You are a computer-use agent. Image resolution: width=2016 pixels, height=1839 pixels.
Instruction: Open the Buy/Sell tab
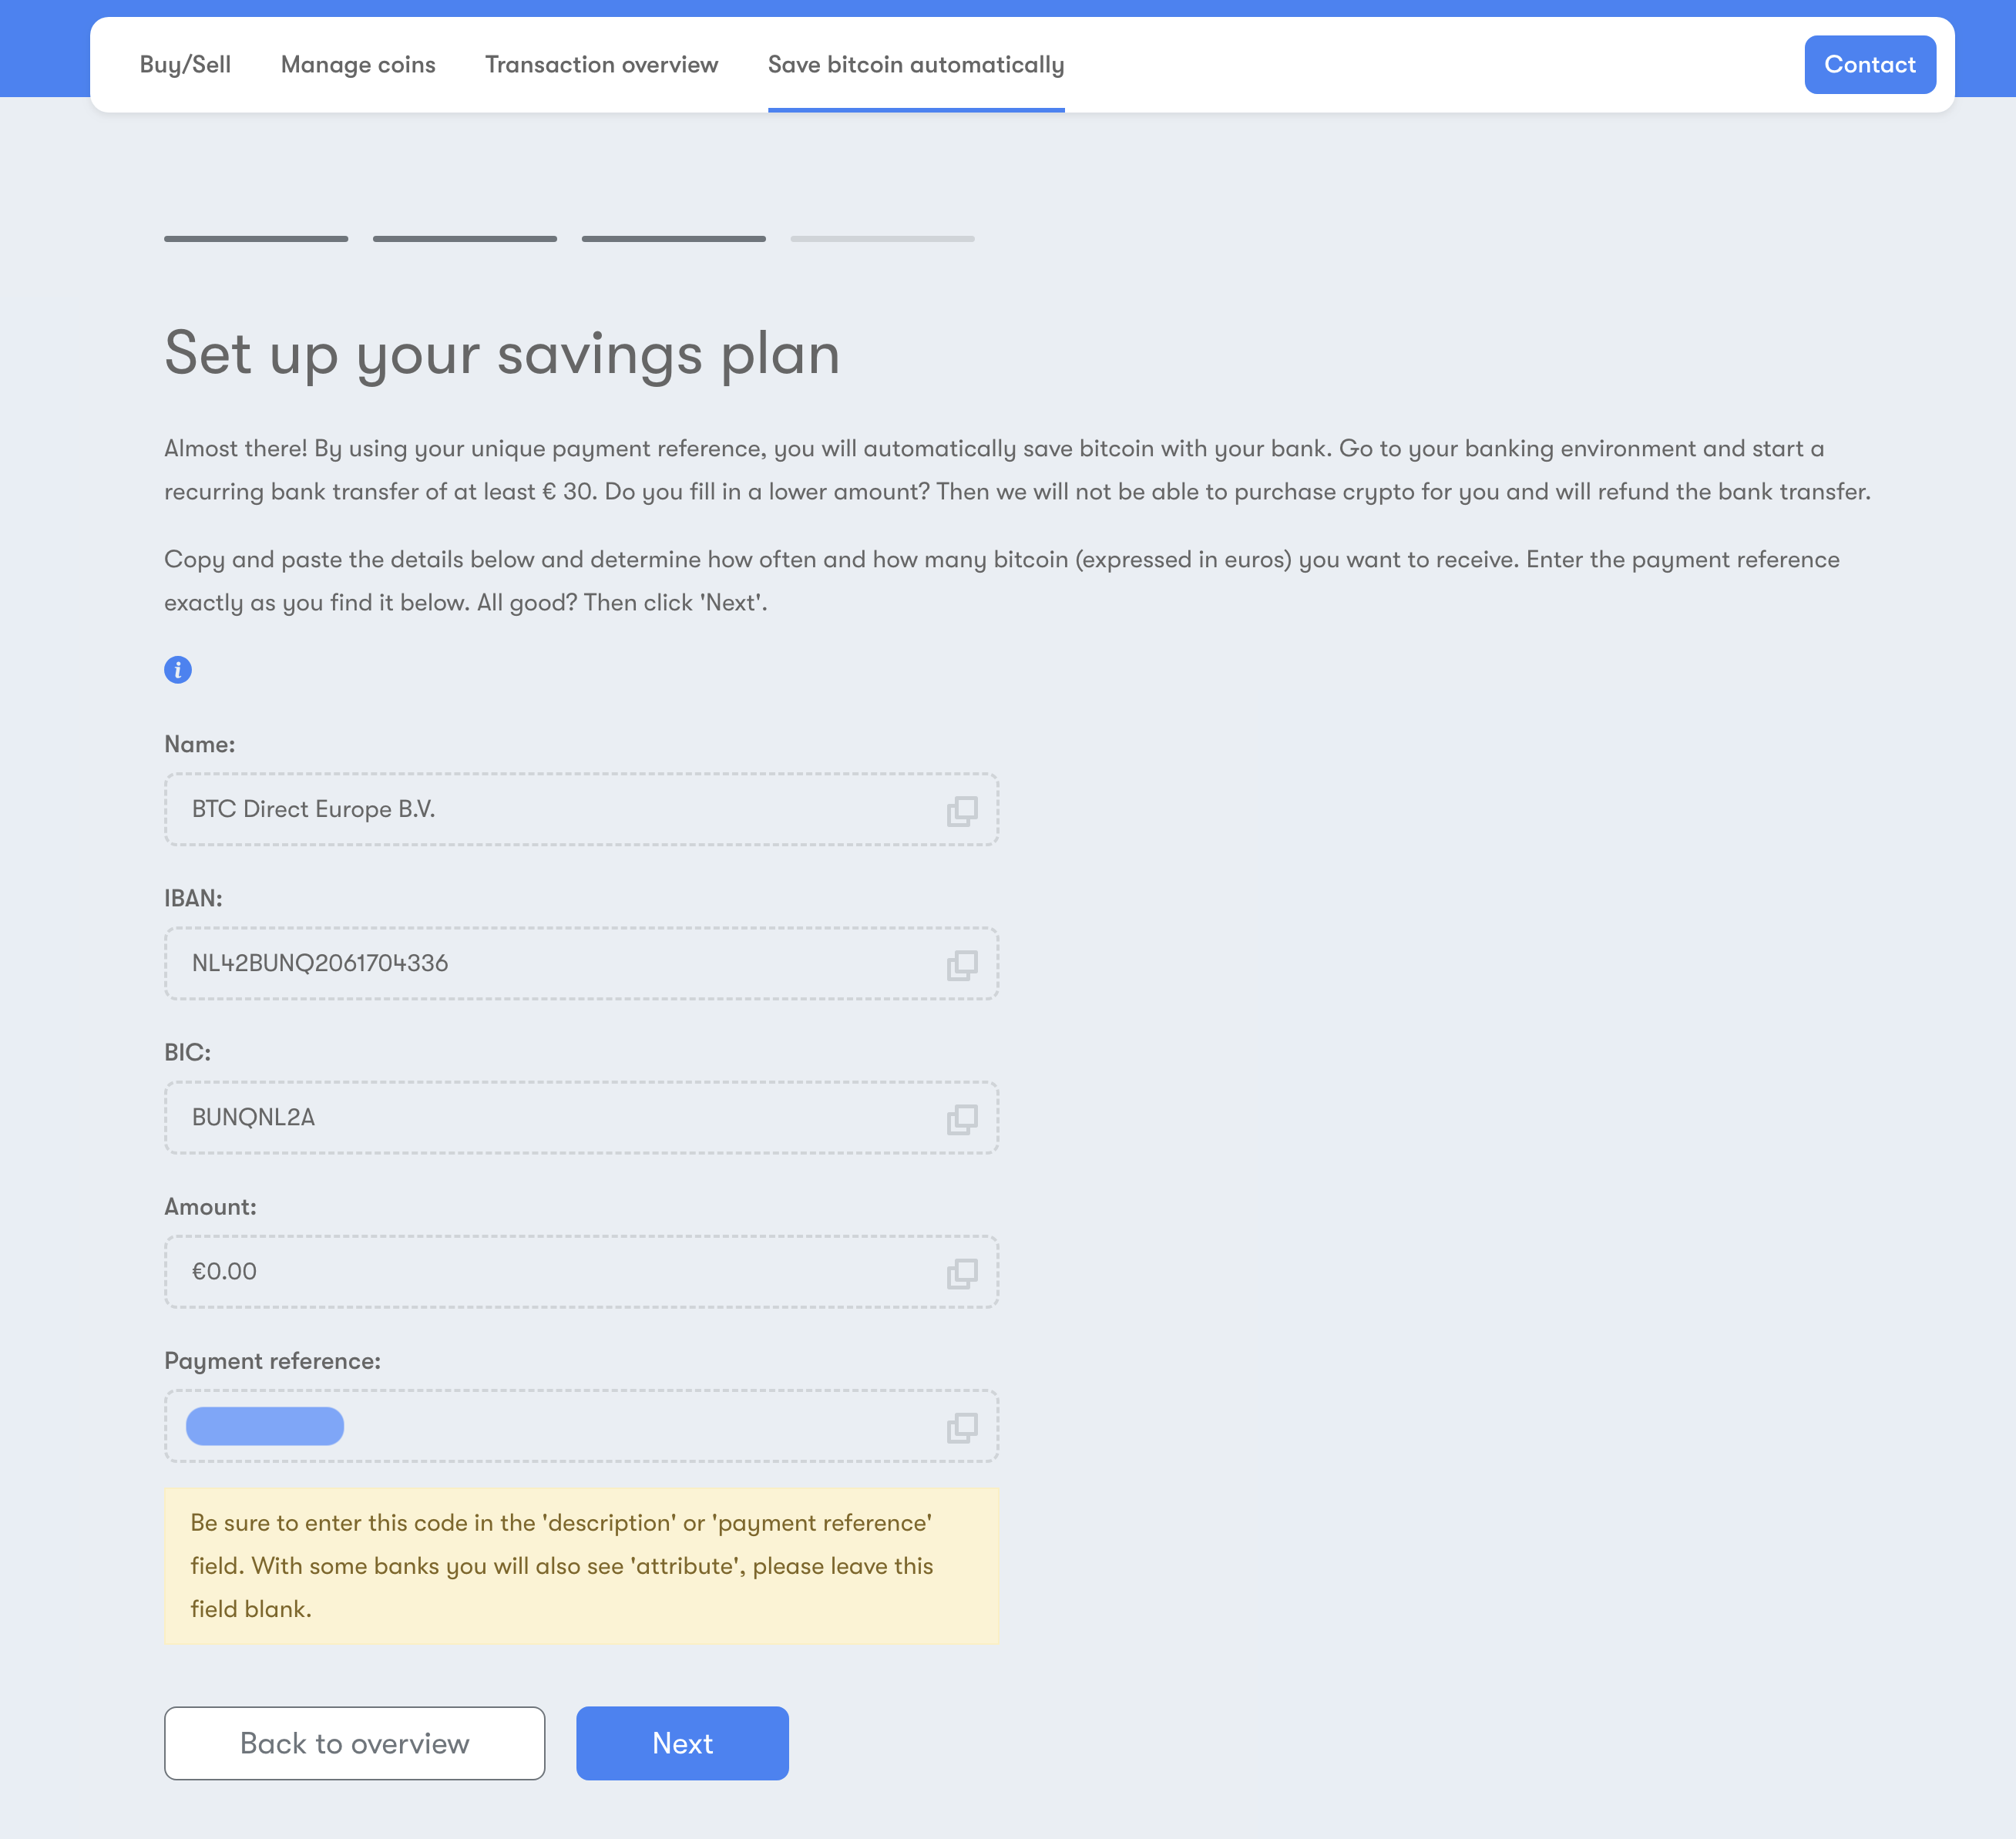coord(185,65)
